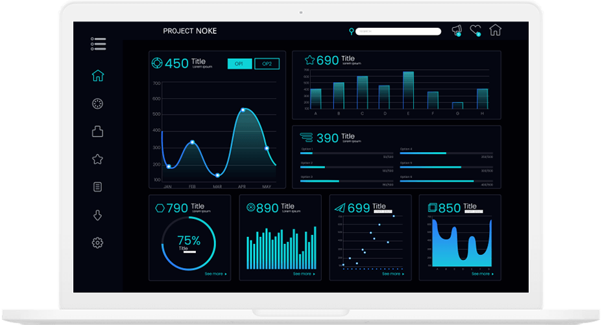The height and width of the screenshot is (325, 602).
Task: Open settings gear in the sidebar
Action: (x=98, y=243)
